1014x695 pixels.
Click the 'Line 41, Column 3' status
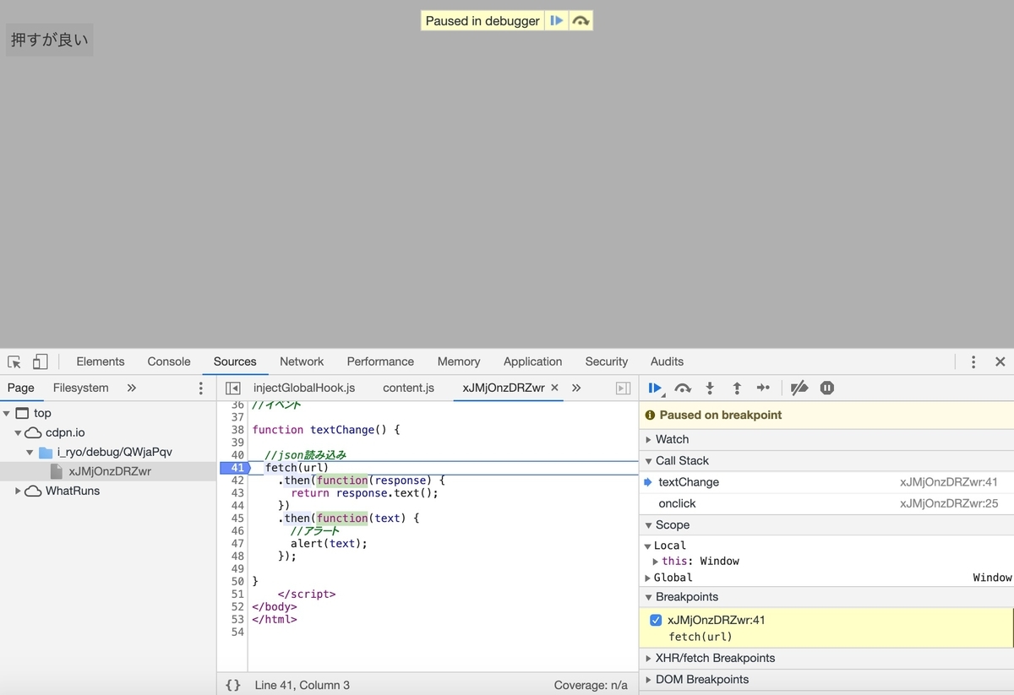pyautogui.click(x=303, y=685)
